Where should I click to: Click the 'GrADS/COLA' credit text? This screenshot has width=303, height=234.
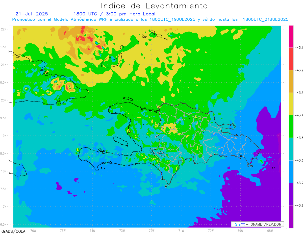pos(13,231)
